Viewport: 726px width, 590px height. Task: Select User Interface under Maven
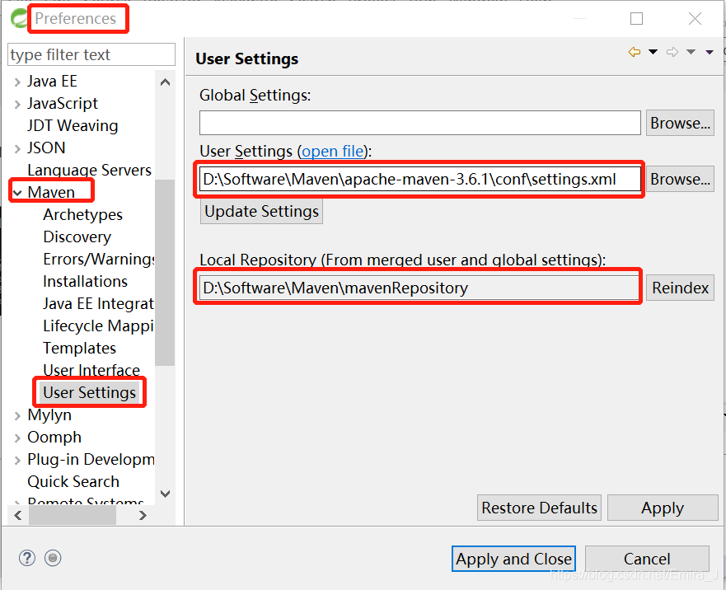tap(91, 370)
